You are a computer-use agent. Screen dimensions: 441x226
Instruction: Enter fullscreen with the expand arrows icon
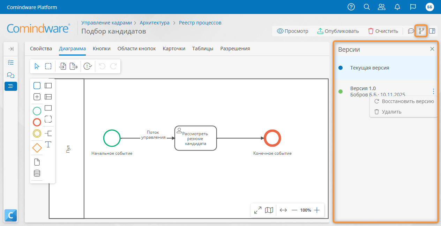[x=258, y=210]
